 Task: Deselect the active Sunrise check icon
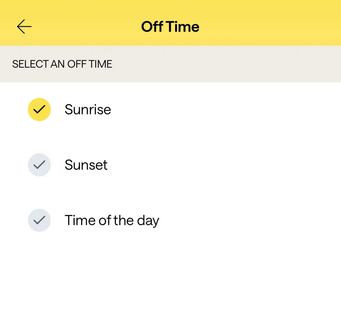[x=39, y=109]
